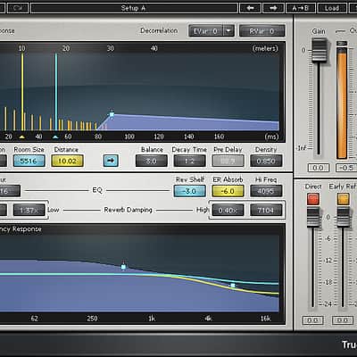Image resolution: width=357 pixels, height=357 pixels.
Task: Click the yellow triangle distance marker
Action: click(x=22, y=137)
